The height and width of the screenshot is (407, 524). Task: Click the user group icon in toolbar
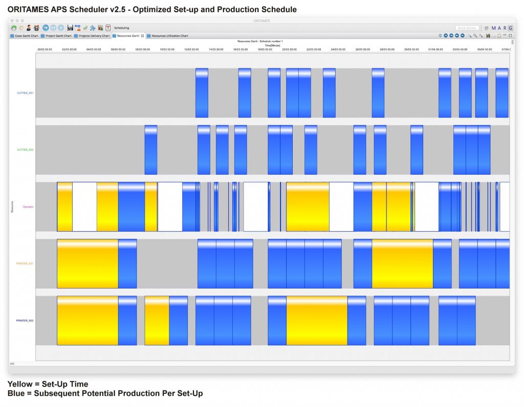(x=36, y=28)
